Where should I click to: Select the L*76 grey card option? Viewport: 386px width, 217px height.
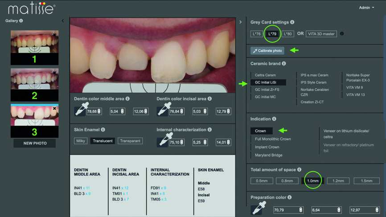click(257, 34)
